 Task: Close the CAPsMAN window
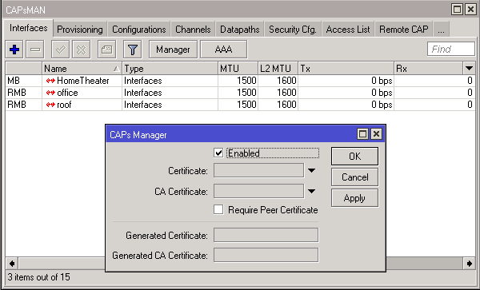(470, 10)
